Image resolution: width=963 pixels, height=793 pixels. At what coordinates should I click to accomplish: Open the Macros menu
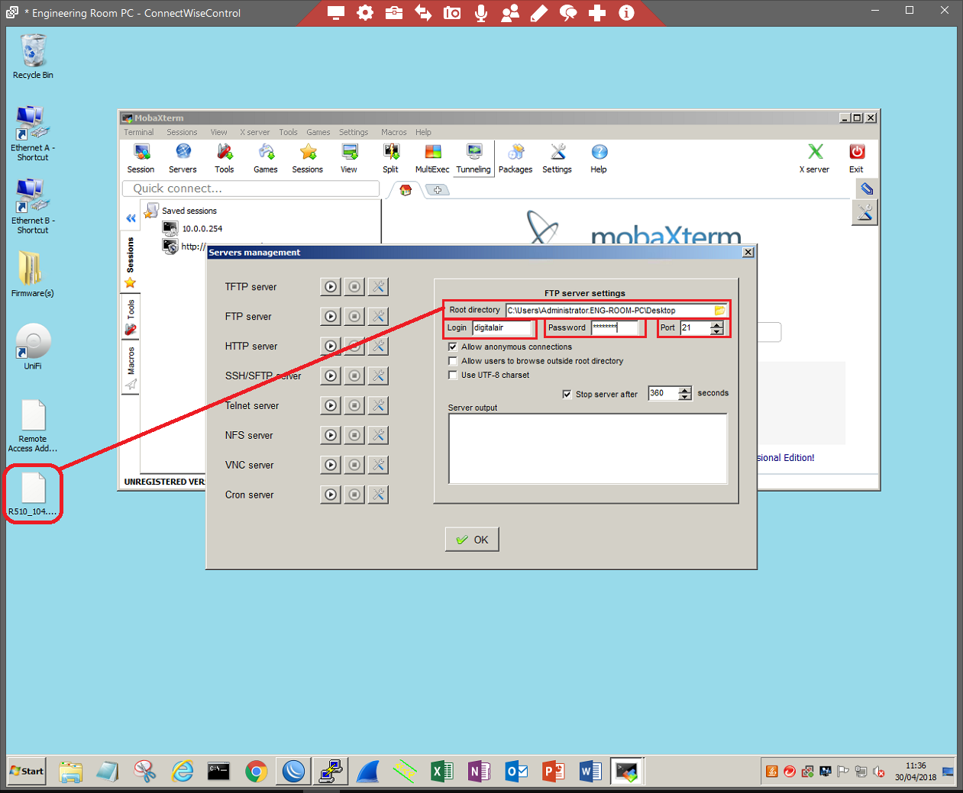coord(393,132)
